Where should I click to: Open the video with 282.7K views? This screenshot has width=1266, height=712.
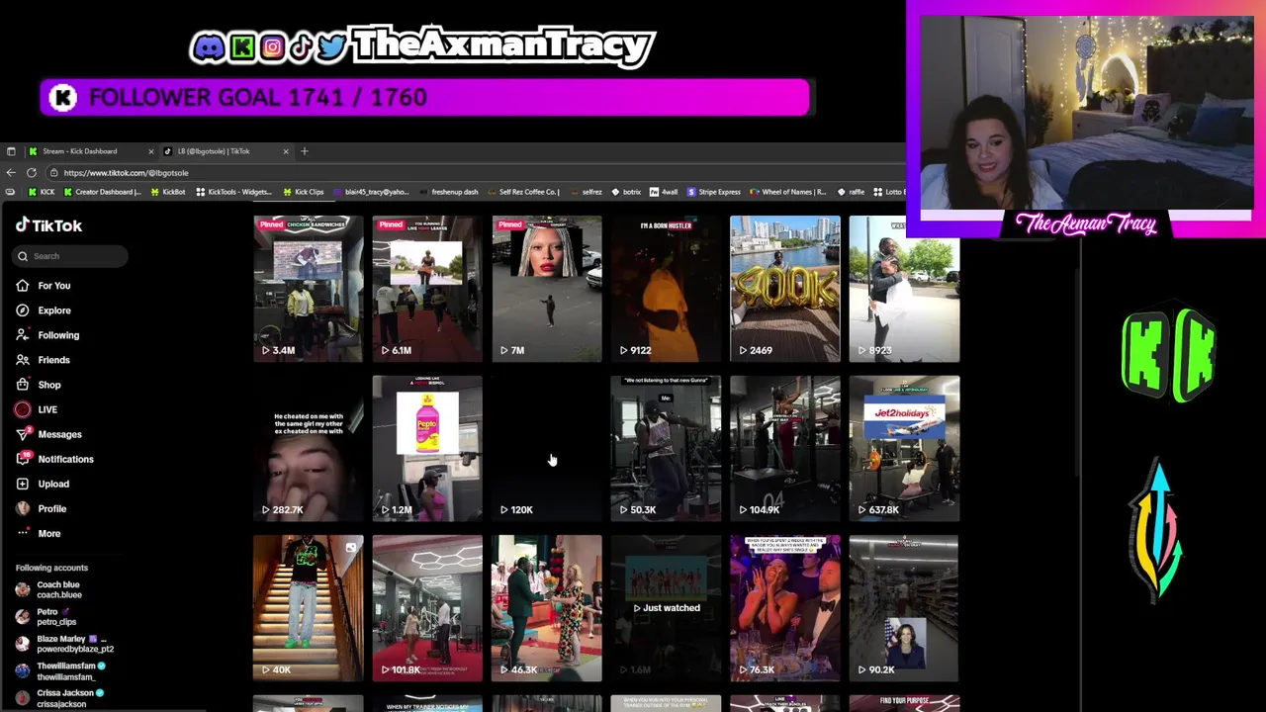[309, 449]
